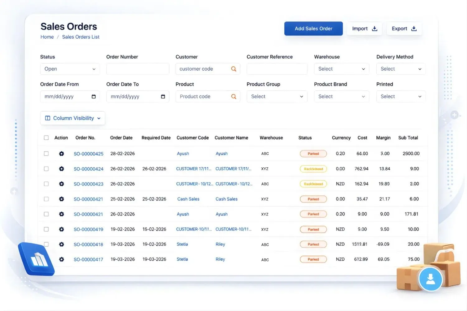Select Sales Orders List breadcrumb item
This screenshot has width=467, height=311.
pos(81,37)
